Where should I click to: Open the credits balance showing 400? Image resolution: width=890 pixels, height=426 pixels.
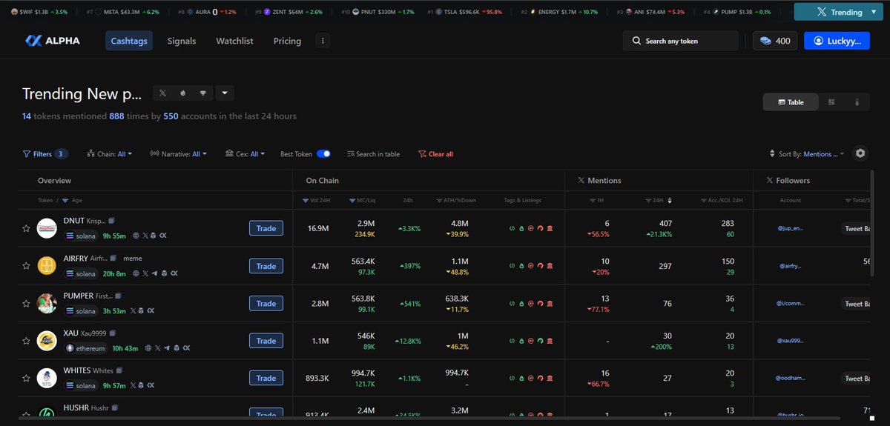point(775,41)
